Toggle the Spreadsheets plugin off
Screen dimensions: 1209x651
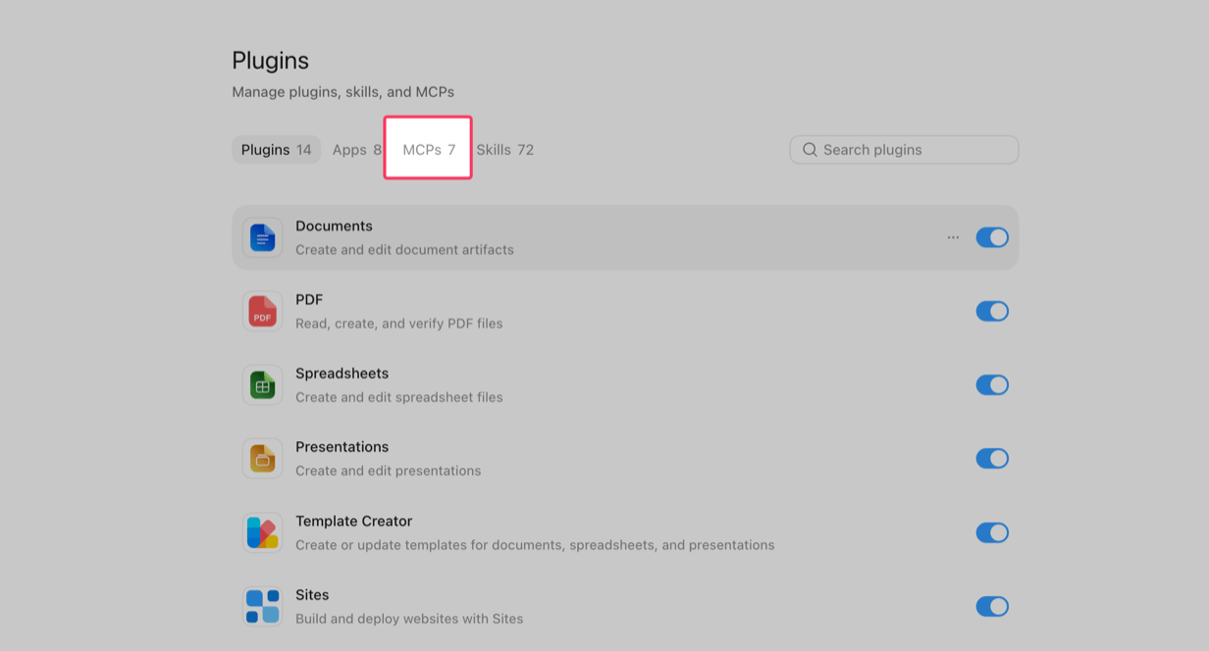click(x=992, y=385)
